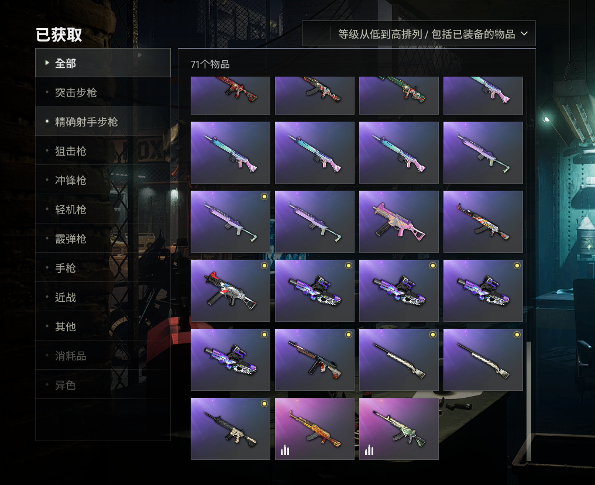Click the first purple P90 skin item
This screenshot has height=485, width=595.
pyautogui.click(x=315, y=291)
